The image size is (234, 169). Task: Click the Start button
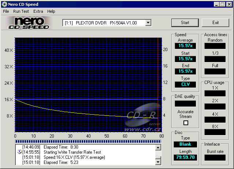[x=185, y=23]
